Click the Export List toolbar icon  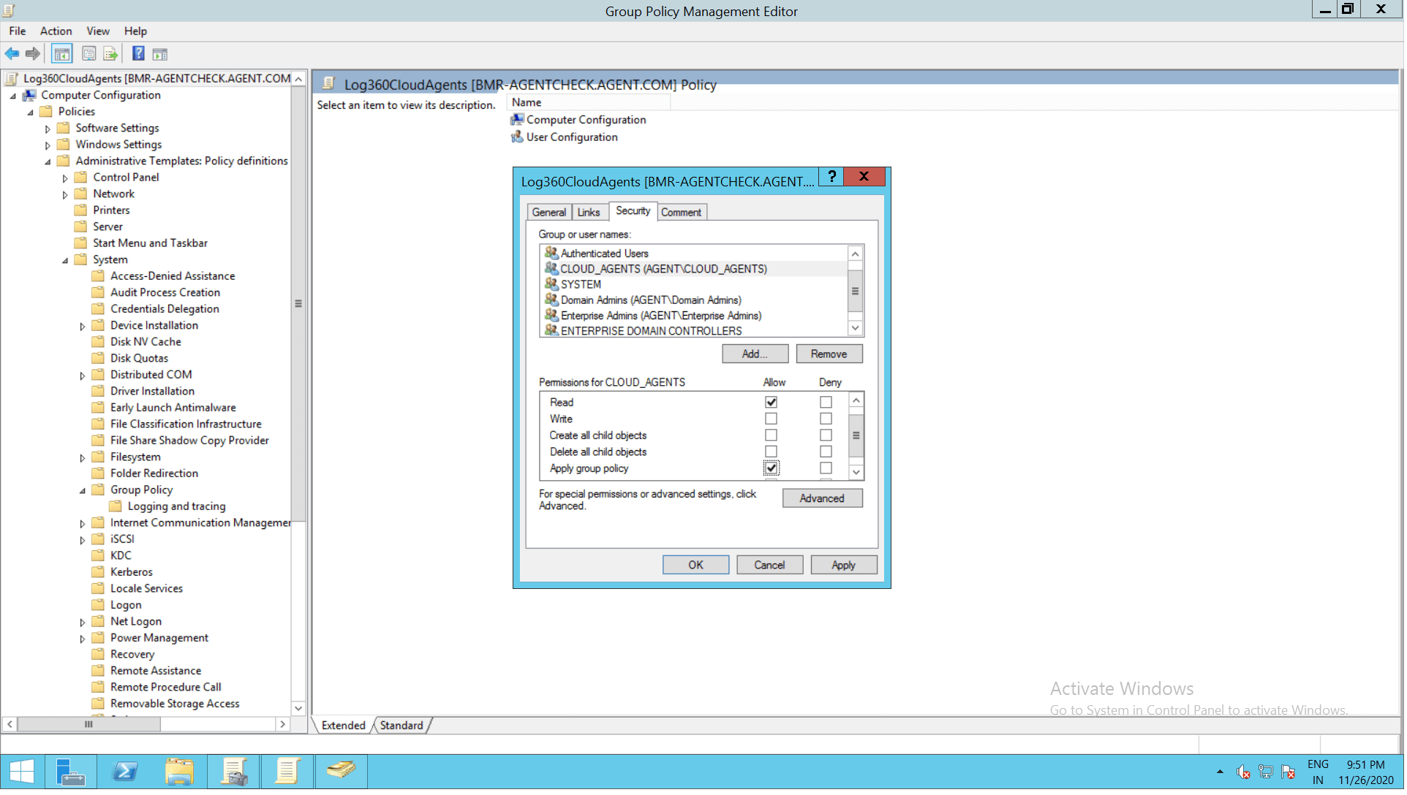coord(110,54)
